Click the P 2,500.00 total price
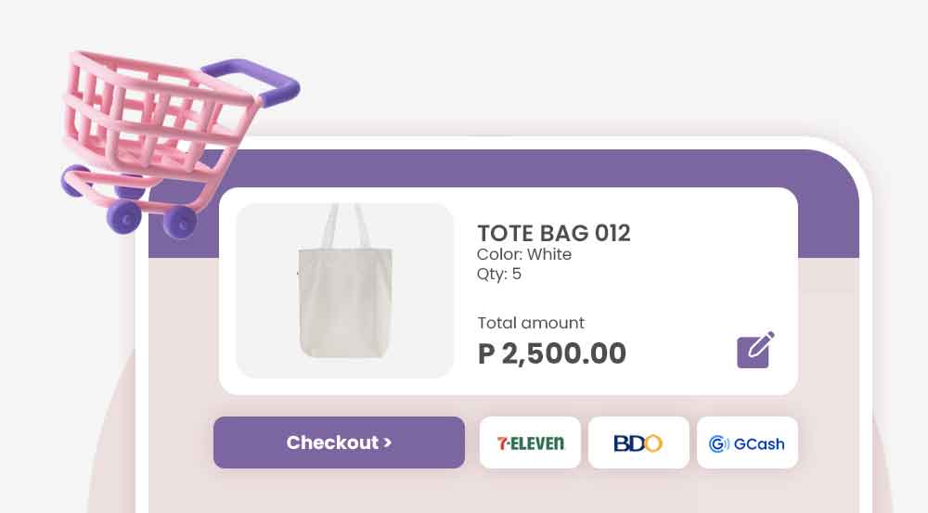Image resolution: width=928 pixels, height=513 pixels. pyautogui.click(x=551, y=353)
